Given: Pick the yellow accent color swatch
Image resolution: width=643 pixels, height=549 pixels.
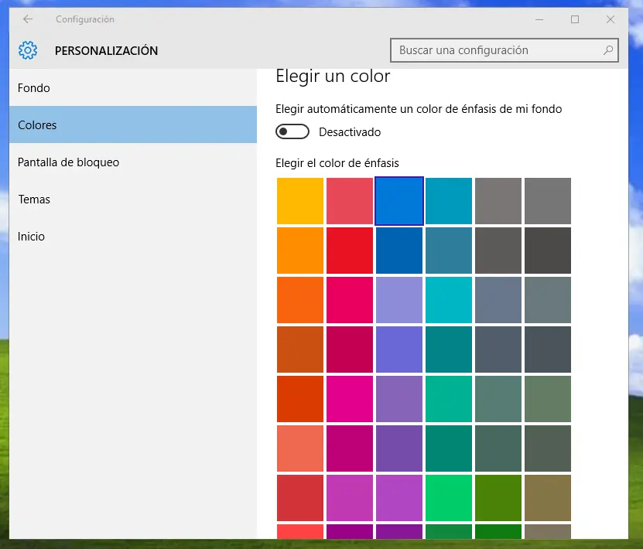Looking at the screenshot, I should (300, 201).
